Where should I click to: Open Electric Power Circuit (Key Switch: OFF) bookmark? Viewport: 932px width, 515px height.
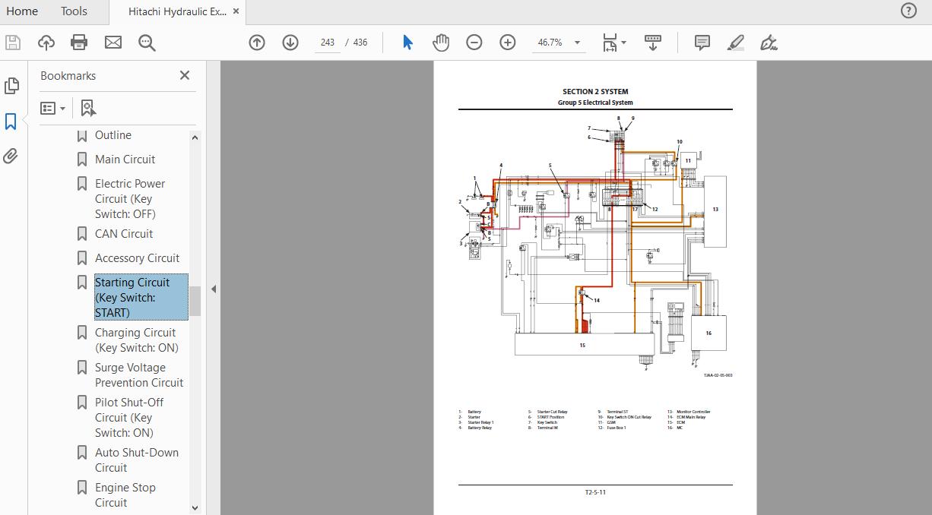pyautogui.click(x=130, y=199)
